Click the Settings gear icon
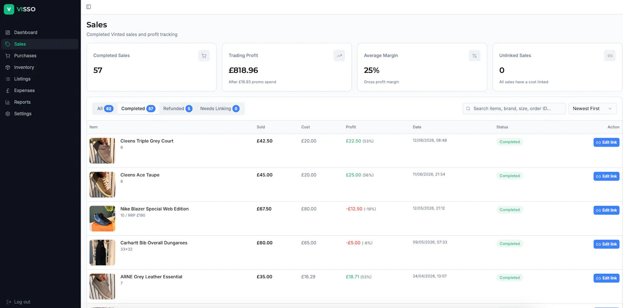623x308 pixels. click(8, 114)
